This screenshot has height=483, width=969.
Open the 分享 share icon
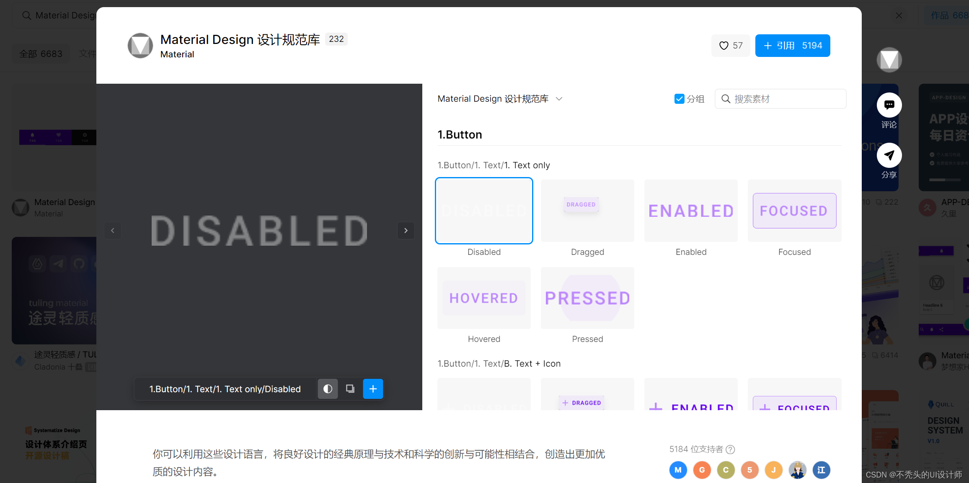(889, 155)
